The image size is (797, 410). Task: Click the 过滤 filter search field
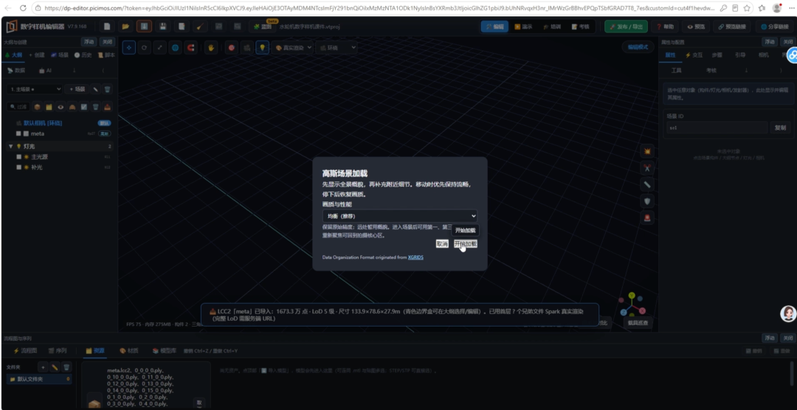20,107
